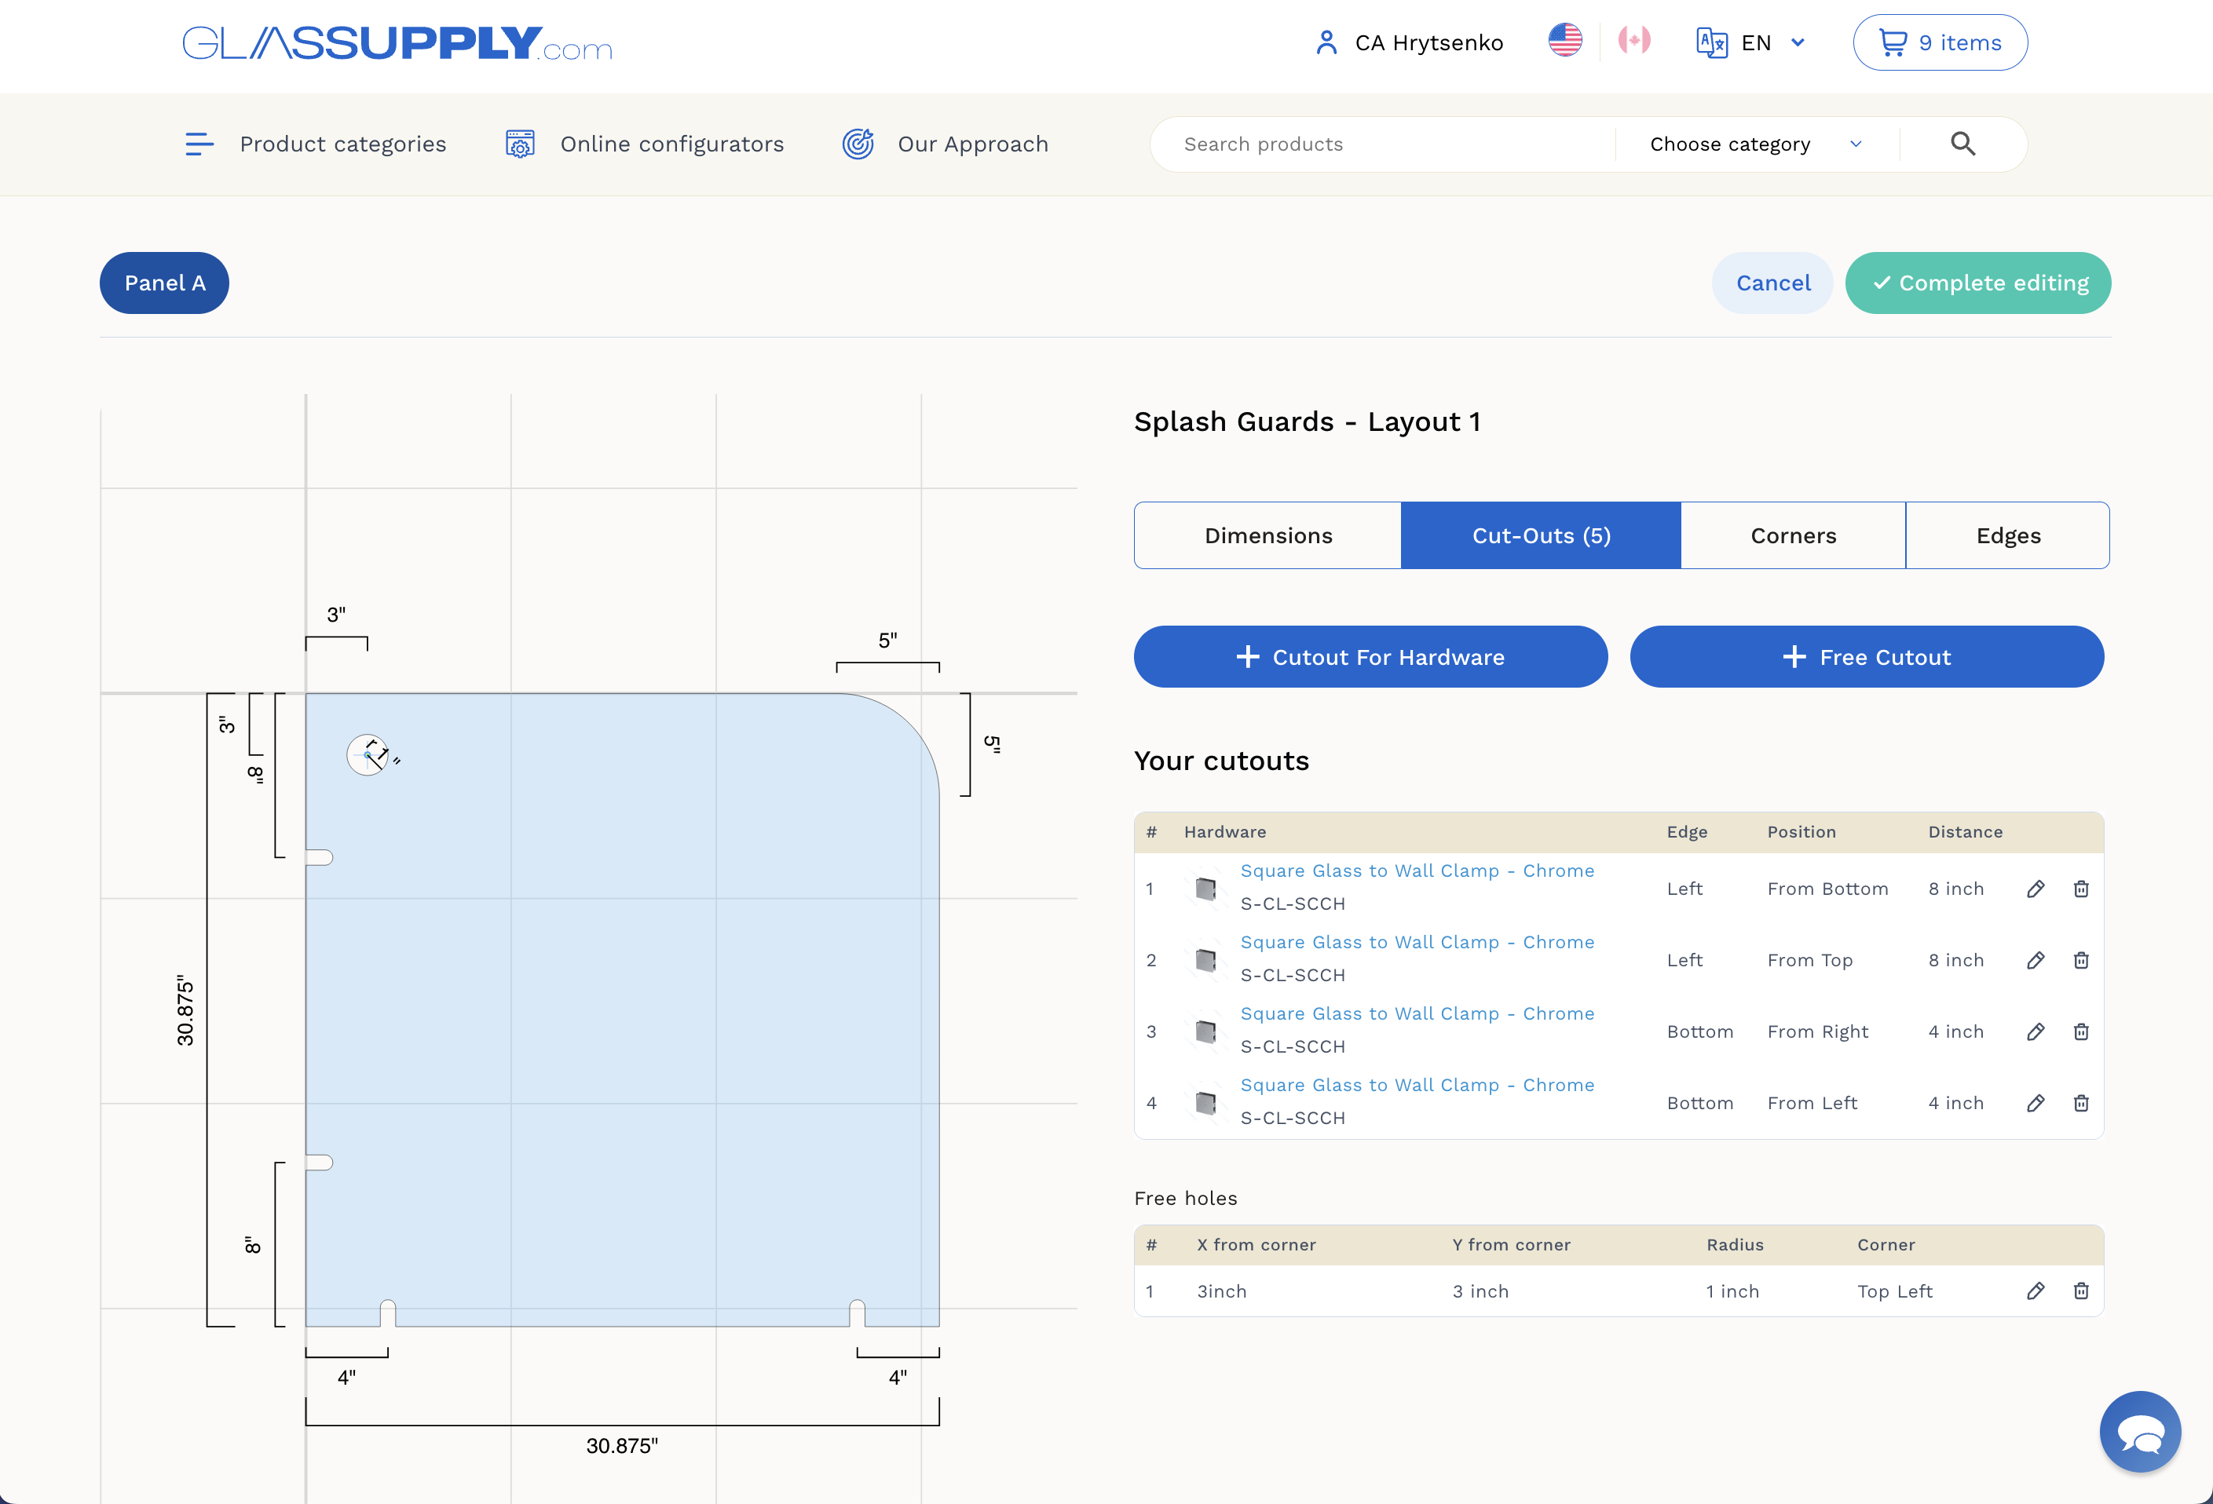This screenshot has height=1504, width=2213.
Task: Edit cutout 1 with the pencil icon
Action: 2035,888
